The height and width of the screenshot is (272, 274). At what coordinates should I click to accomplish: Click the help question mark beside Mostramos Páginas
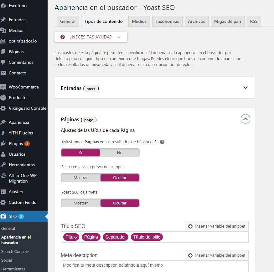pos(162,142)
